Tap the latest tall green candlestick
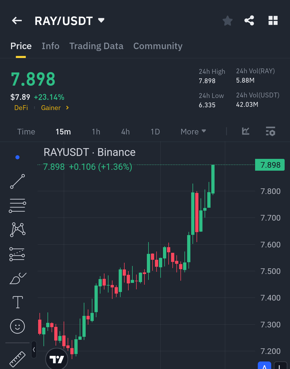290x369 pixels. (213, 179)
